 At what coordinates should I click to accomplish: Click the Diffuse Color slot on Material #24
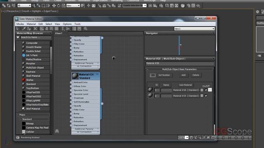[80, 86]
